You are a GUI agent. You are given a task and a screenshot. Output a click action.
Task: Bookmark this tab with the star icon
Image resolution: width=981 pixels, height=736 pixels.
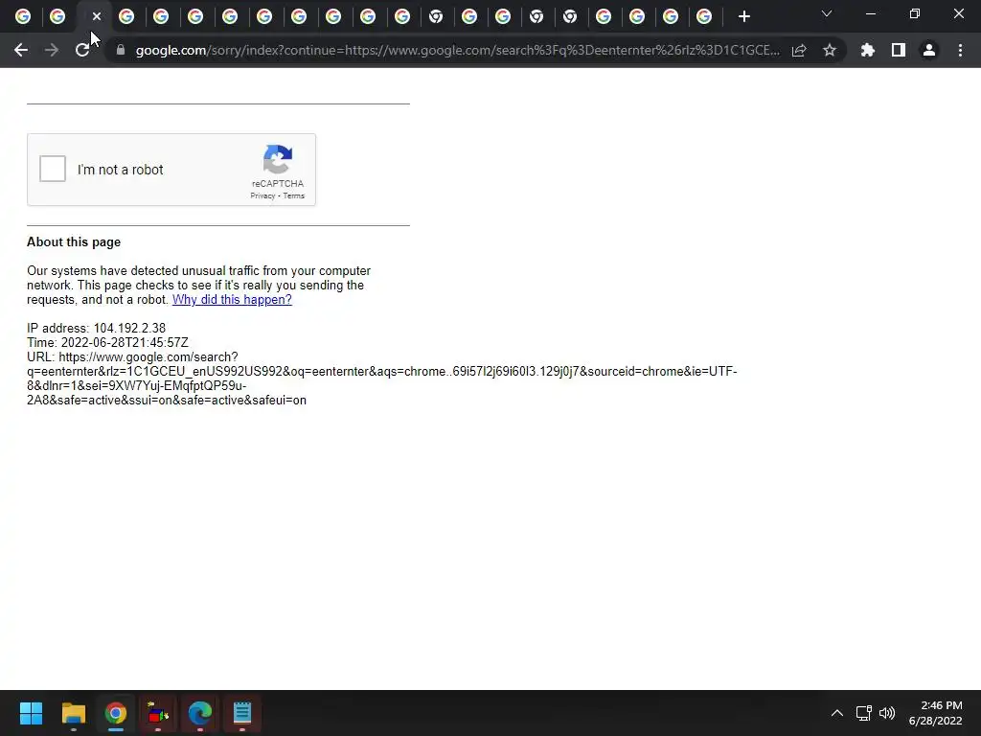[830, 50]
